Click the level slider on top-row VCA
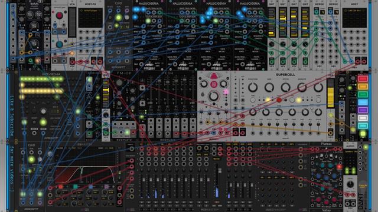 [x=72, y=22]
